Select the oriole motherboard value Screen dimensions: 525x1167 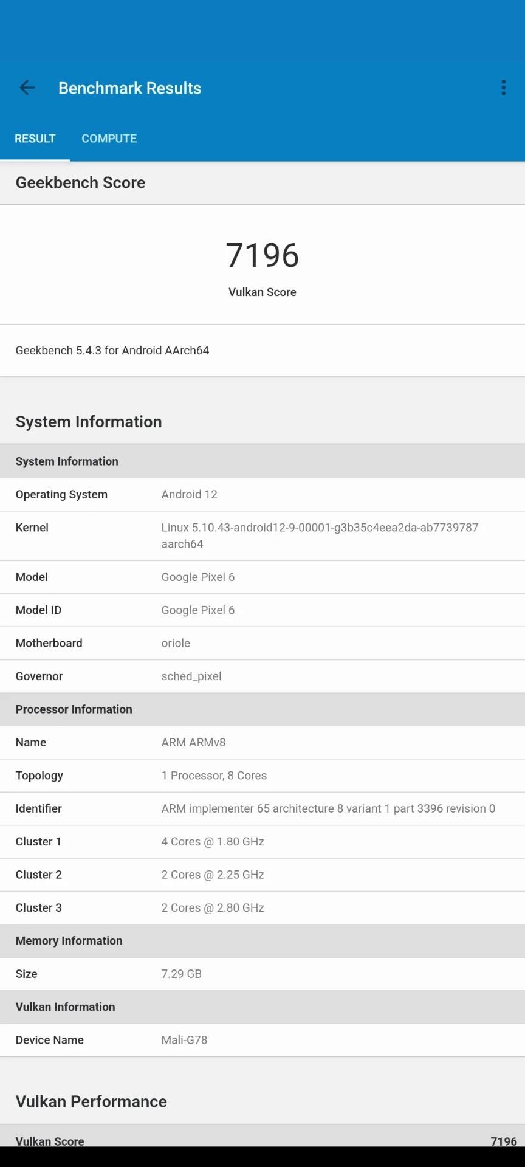pyautogui.click(x=176, y=643)
